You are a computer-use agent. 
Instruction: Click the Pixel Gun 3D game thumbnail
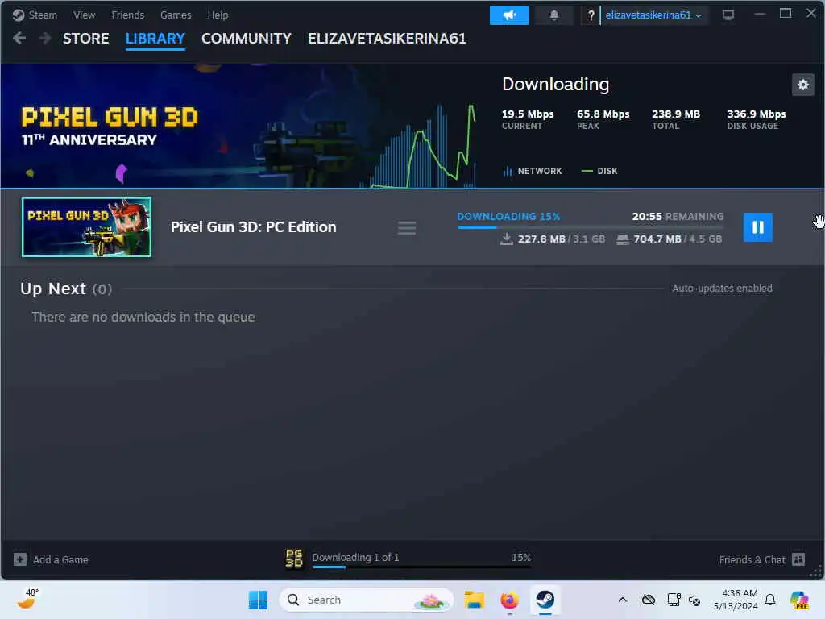(x=87, y=226)
